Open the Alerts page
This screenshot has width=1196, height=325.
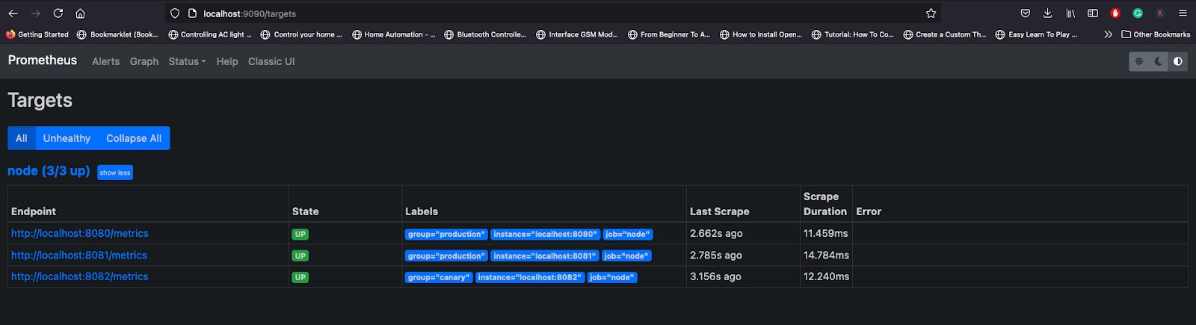(105, 61)
